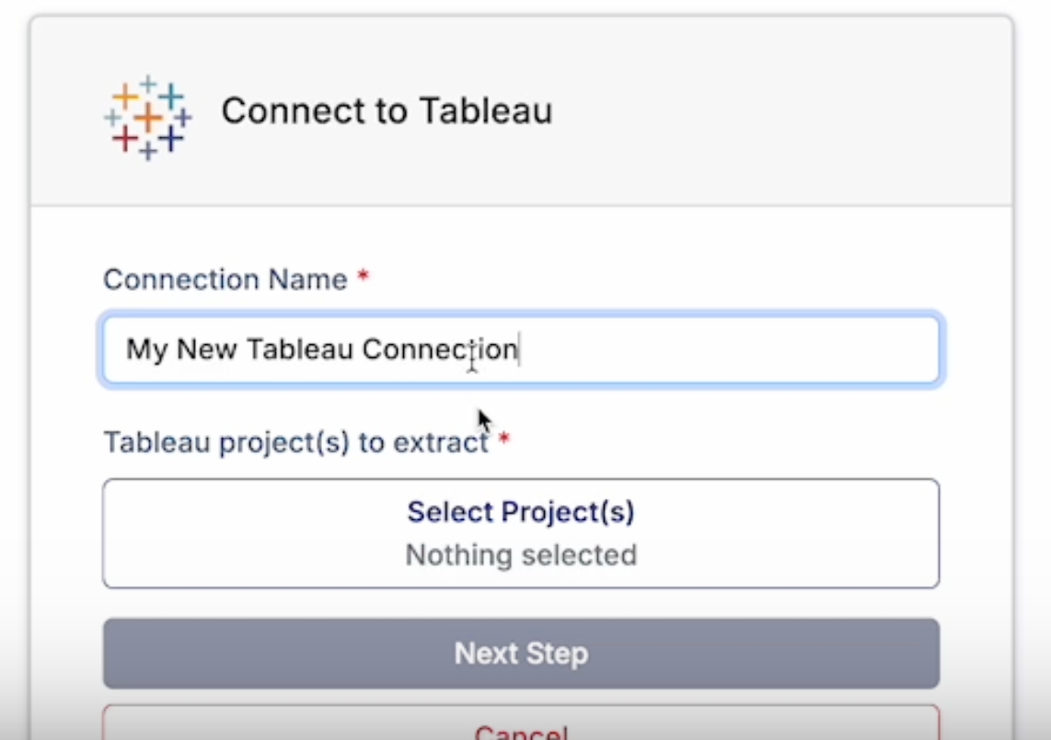Open the Select Project(s) picker
Screen dimensions: 1051x740
click(x=521, y=534)
